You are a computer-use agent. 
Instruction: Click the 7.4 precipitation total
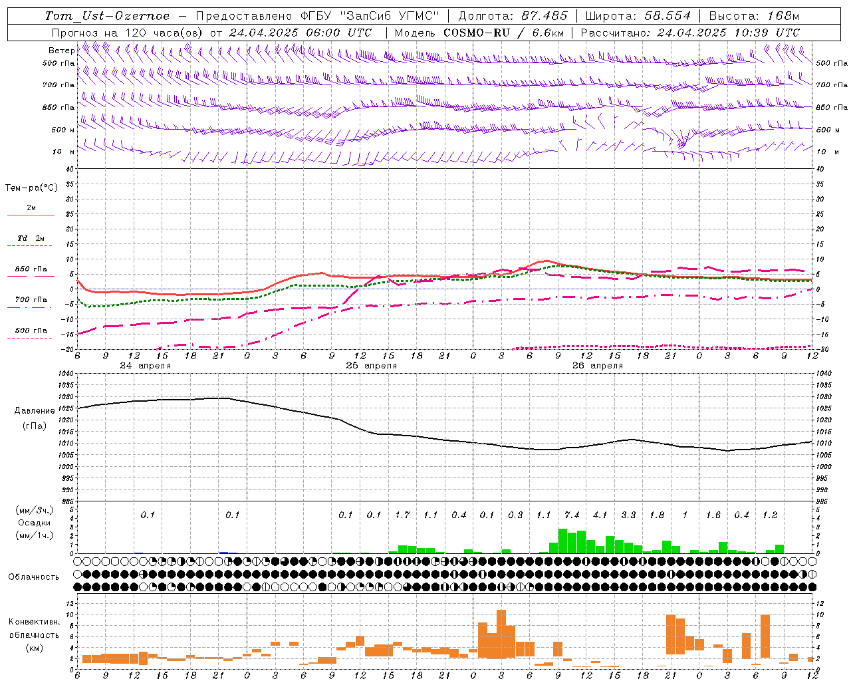572,515
